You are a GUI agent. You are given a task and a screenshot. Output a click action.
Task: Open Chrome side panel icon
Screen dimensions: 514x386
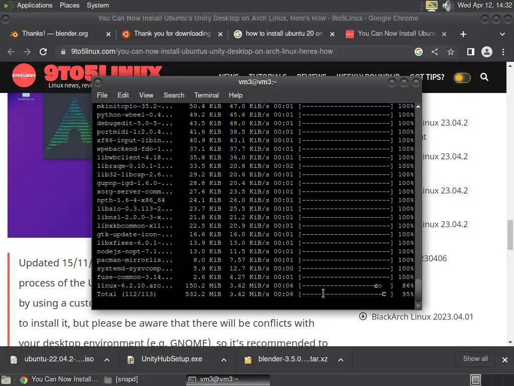pos(471,52)
